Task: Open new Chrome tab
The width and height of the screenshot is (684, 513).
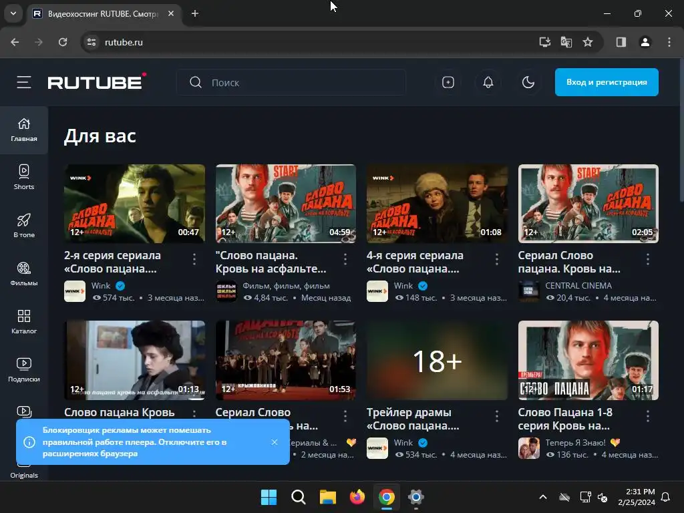Action: 195,13
